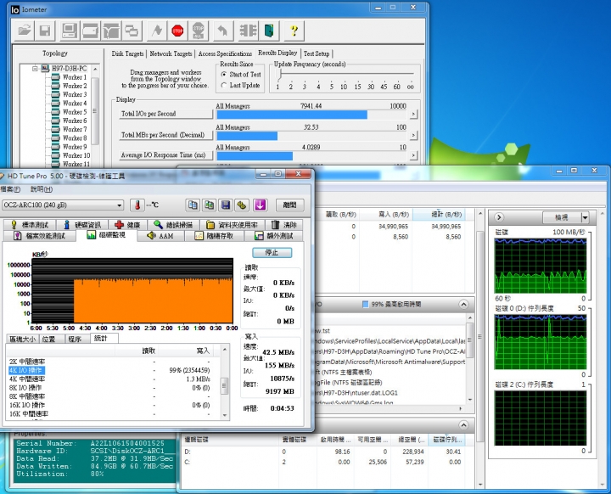Open 檢視 view dropdown in Resource Monitor
This screenshot has width=611, height=494.
[x=565, y=217]
